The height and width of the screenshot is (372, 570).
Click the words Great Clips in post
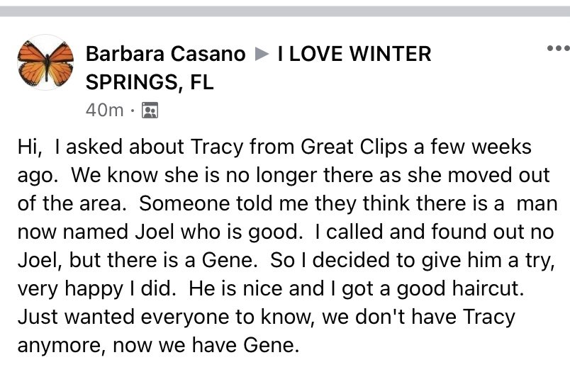(354, 147)
